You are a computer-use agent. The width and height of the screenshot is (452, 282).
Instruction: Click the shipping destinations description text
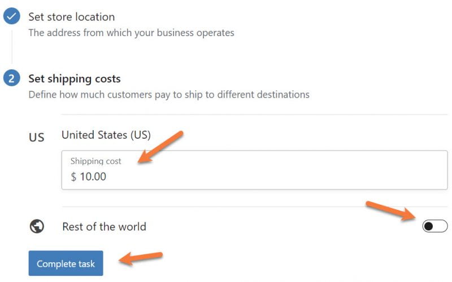(169, 94)
